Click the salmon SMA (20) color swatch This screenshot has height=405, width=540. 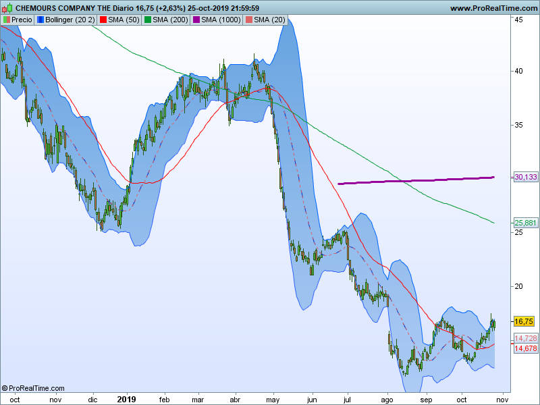tap(249, 20)
